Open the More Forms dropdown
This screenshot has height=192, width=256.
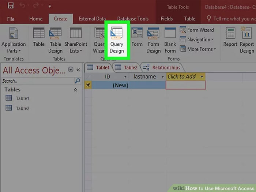[201, 49]
